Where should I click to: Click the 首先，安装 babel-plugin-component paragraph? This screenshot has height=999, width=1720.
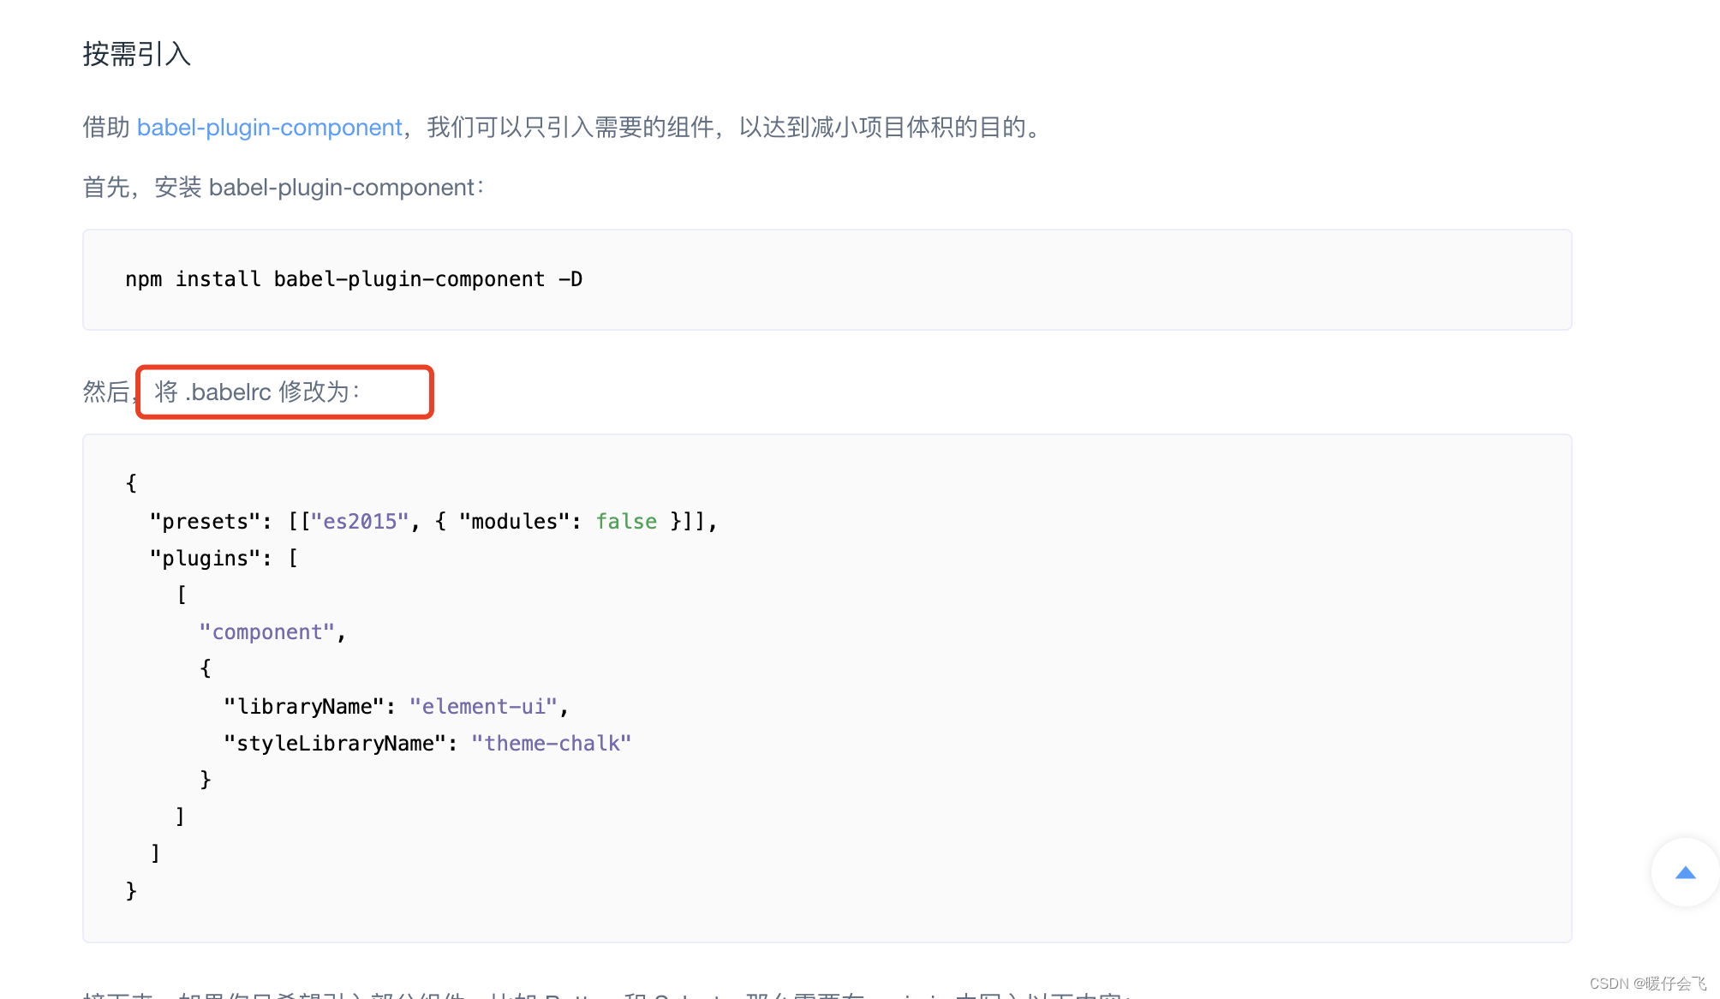[283, 187]
